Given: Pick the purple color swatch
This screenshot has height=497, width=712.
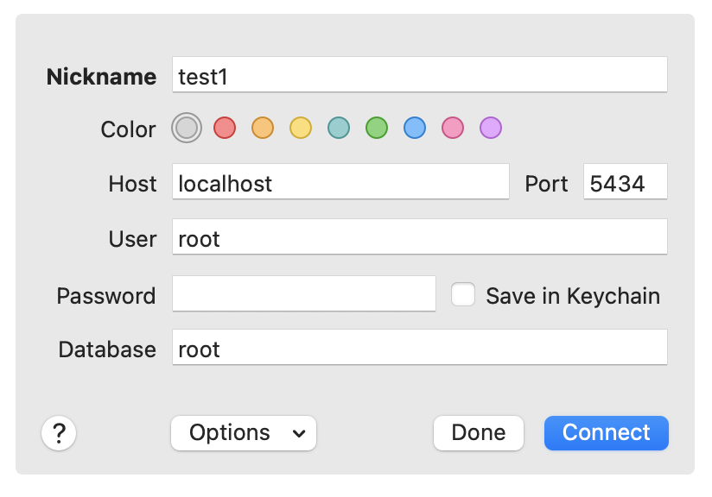Looking at the screenshot, I should [491, 128].
